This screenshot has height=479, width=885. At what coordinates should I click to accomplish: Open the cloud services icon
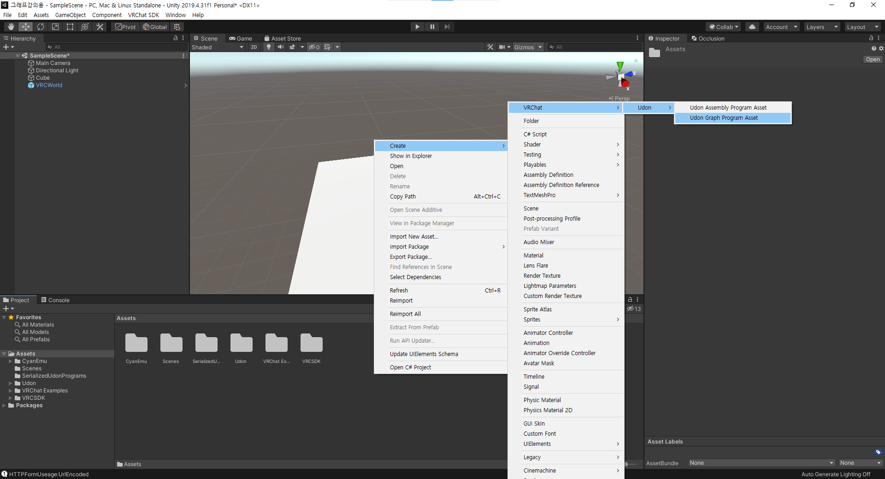point(752,27)
